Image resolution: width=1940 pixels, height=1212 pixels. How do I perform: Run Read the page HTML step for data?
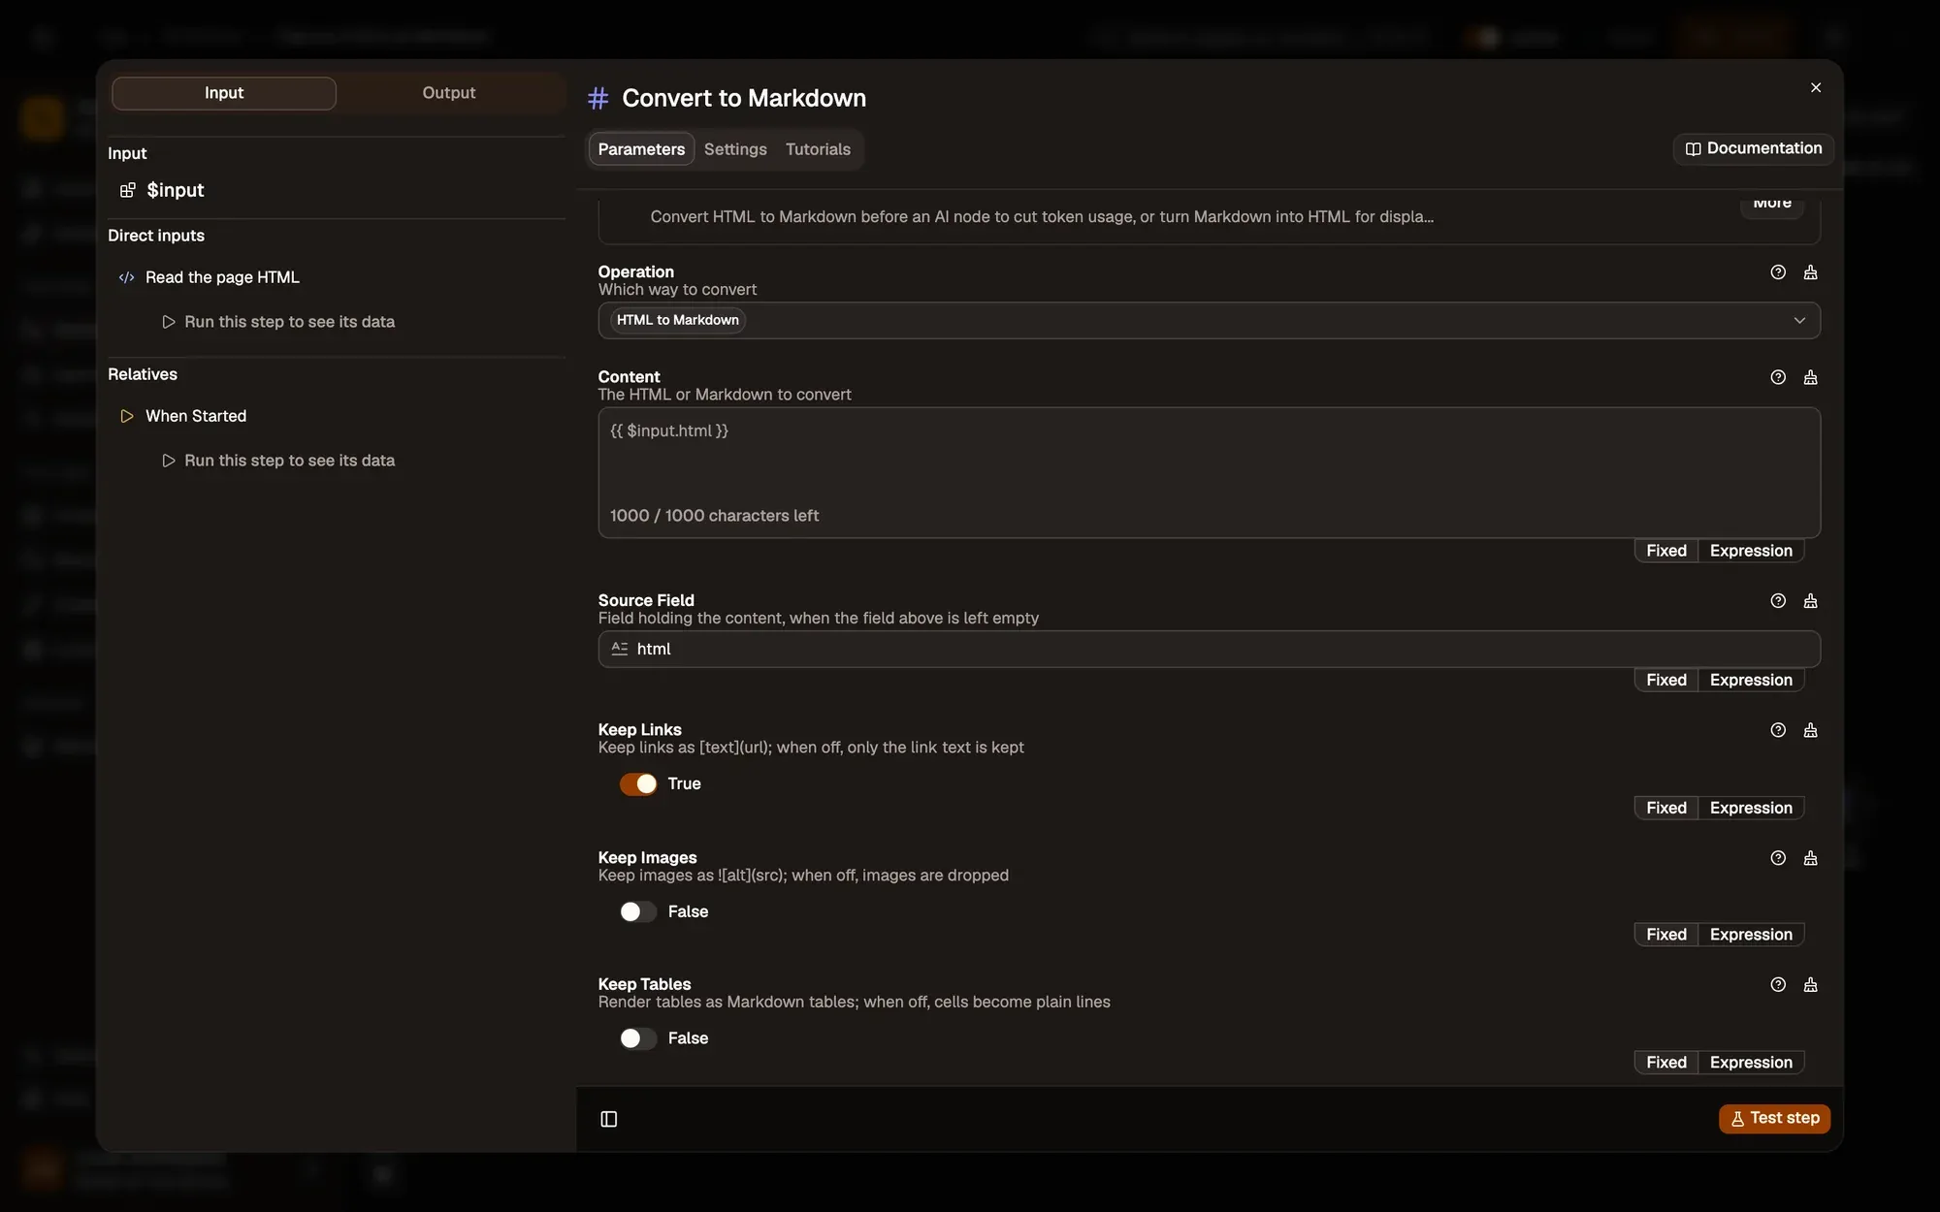[278, 322]
